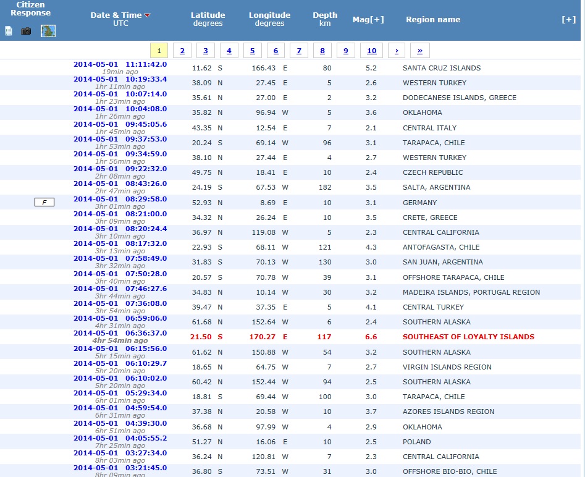
Task: Open 2014-05-01 09:37:53.0 earthquake link
Action: (x=120, y=139)
